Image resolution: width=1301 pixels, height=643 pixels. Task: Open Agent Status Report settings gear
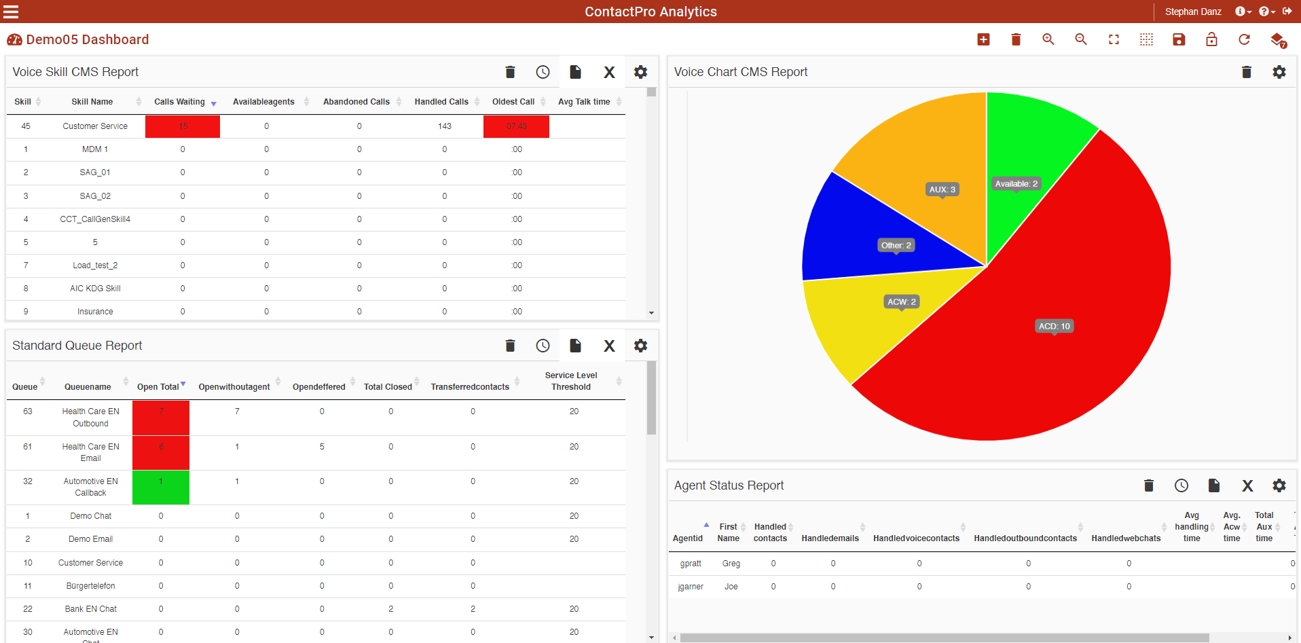click(x=1279, y=485)
